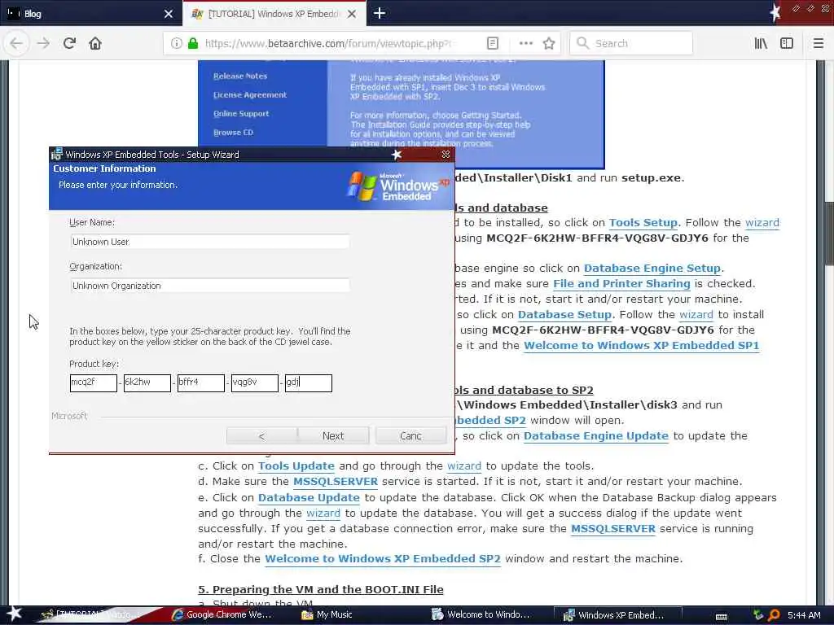Open the Database Setup link
The image size is (834, 625).
(564, 315)
